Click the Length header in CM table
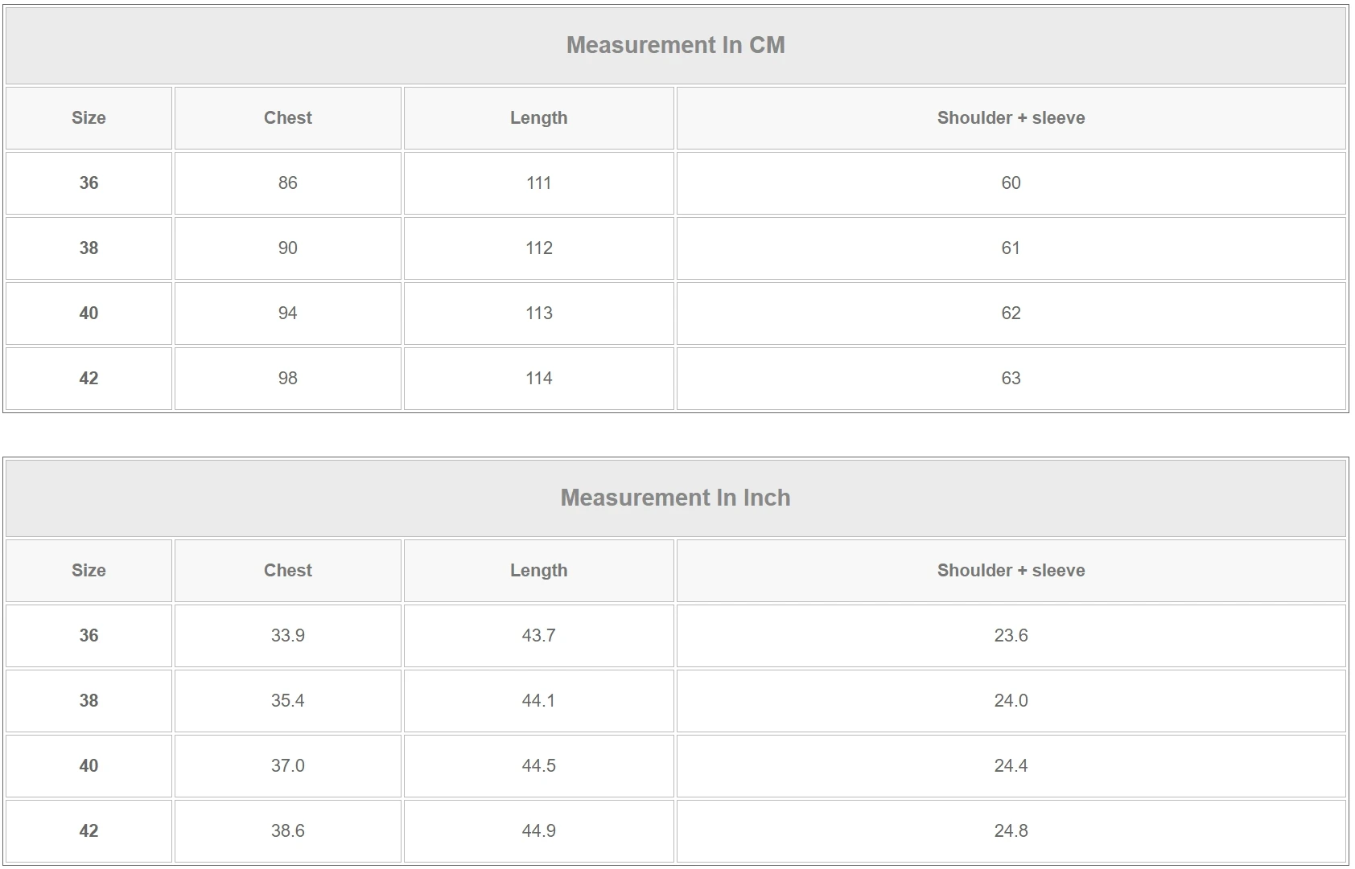Image resolution: width=1355 pixels, height=869 pixels. click(x=538, y=118)
